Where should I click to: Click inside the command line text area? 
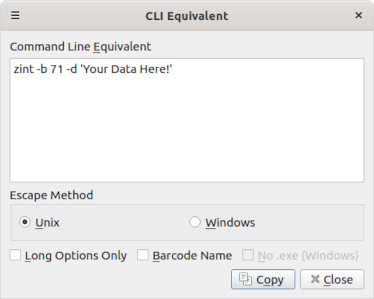(187, 129)
